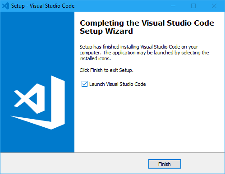This screenshot has height=174, width=225.
Task: Click the "Completing the Visual Studio Code" heading line
Action: coord(147,23)
